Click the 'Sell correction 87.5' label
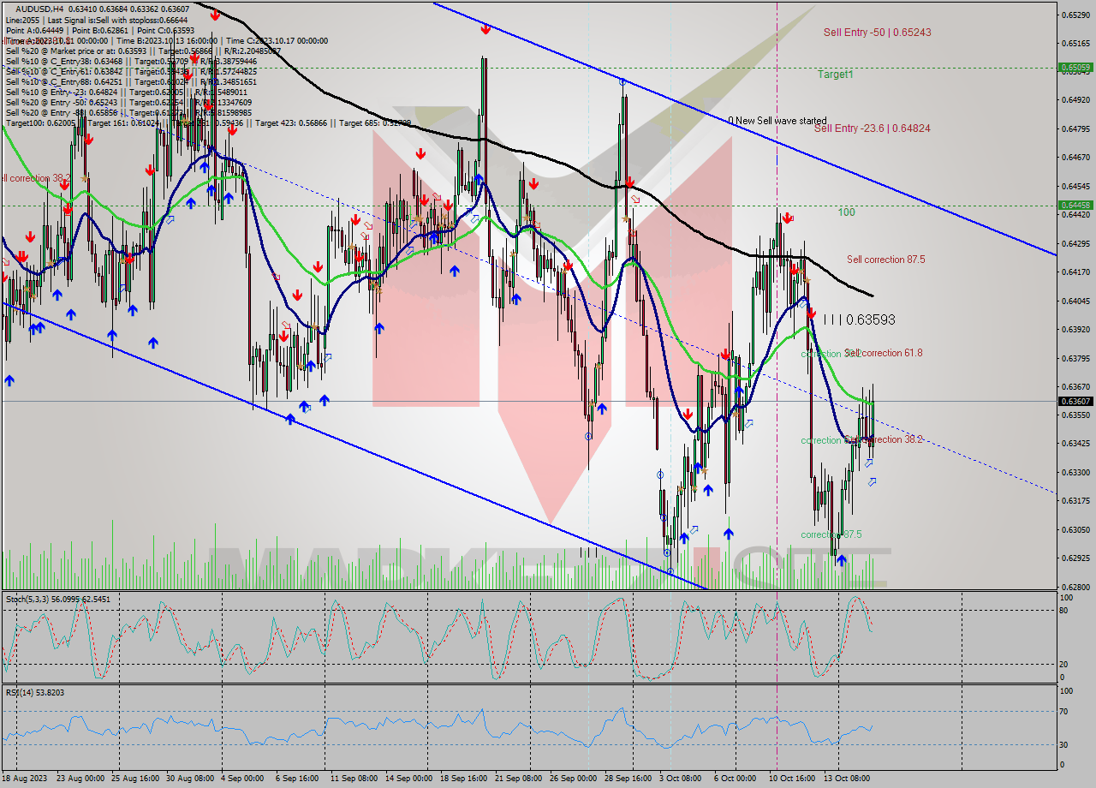This screenshot has width=1096, height=788. coord(885,260)
